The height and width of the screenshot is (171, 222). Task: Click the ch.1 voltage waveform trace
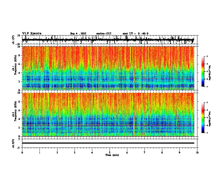coord(108,40)
